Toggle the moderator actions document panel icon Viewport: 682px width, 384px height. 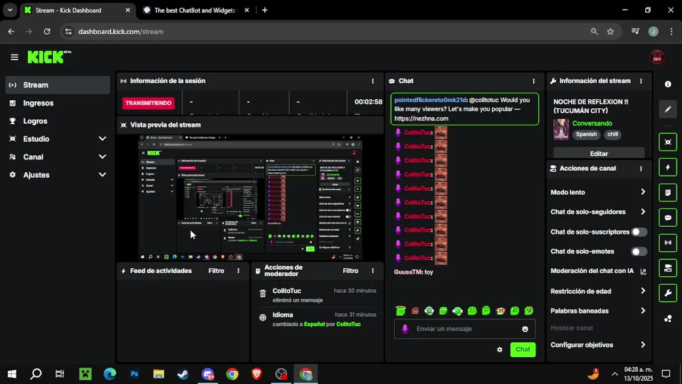[x=668, y=192]
